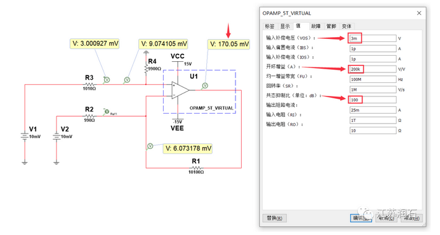Click the 'V: 170.05 mV' readout label
The height and width of the screenshot is (235, 440).
(x=229, y=45)
